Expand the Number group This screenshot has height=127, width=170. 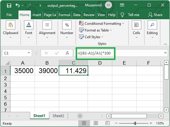[x=67, y=29]
